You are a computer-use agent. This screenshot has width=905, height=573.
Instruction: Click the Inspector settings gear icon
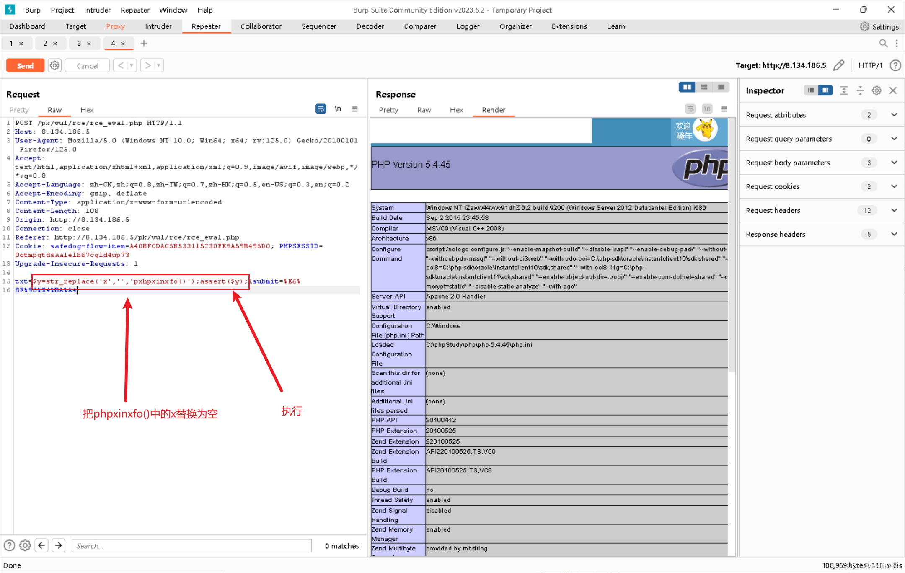[877, 90]
